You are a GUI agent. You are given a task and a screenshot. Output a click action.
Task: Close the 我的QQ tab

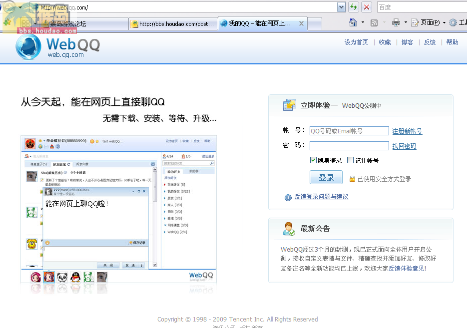pyautogui.click(x=301, y=23)
